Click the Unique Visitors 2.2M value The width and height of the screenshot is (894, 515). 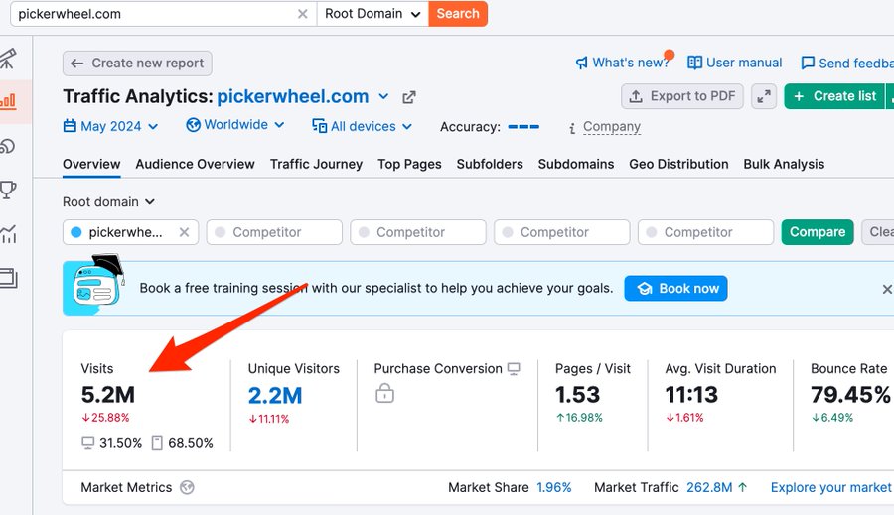coord(275,395)
